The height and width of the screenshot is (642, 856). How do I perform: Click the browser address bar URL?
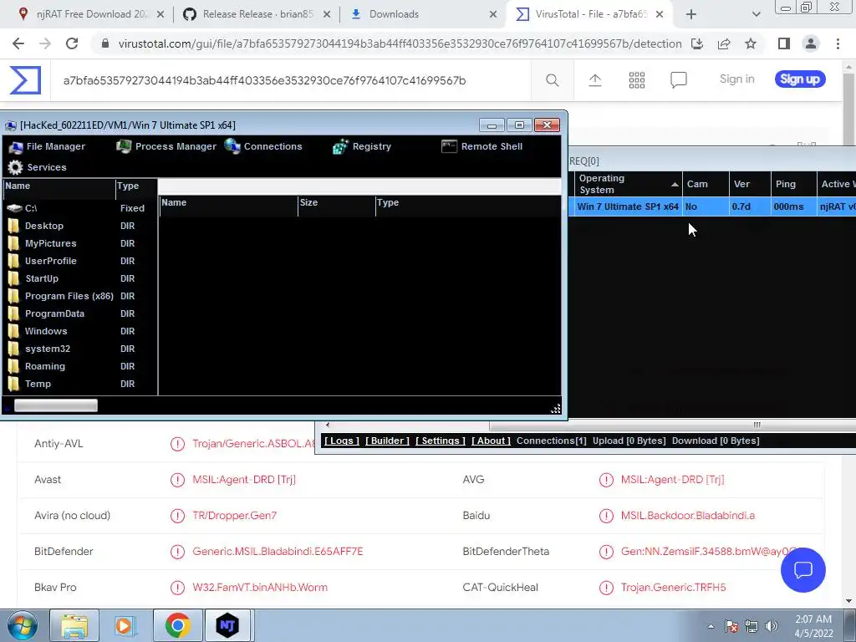pos(400,43)
